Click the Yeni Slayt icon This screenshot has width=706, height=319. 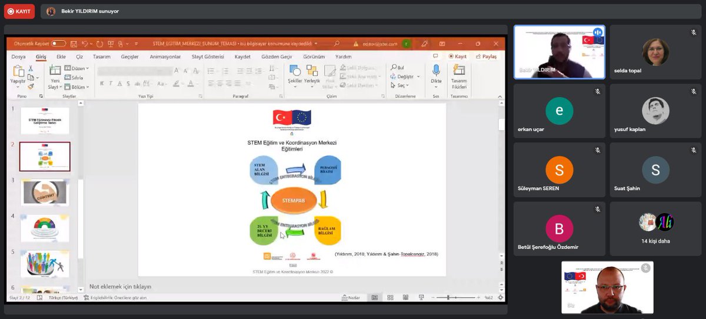click(x=54, y=71)
